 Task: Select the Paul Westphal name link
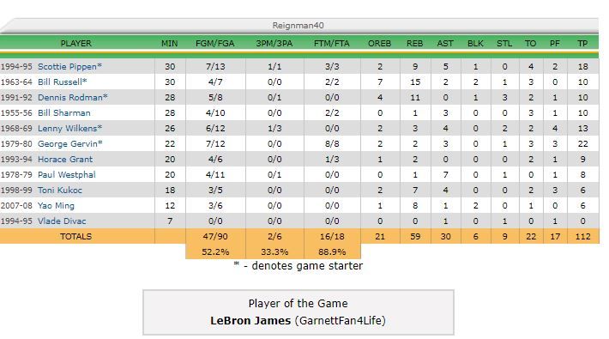(x=66, y=175)
